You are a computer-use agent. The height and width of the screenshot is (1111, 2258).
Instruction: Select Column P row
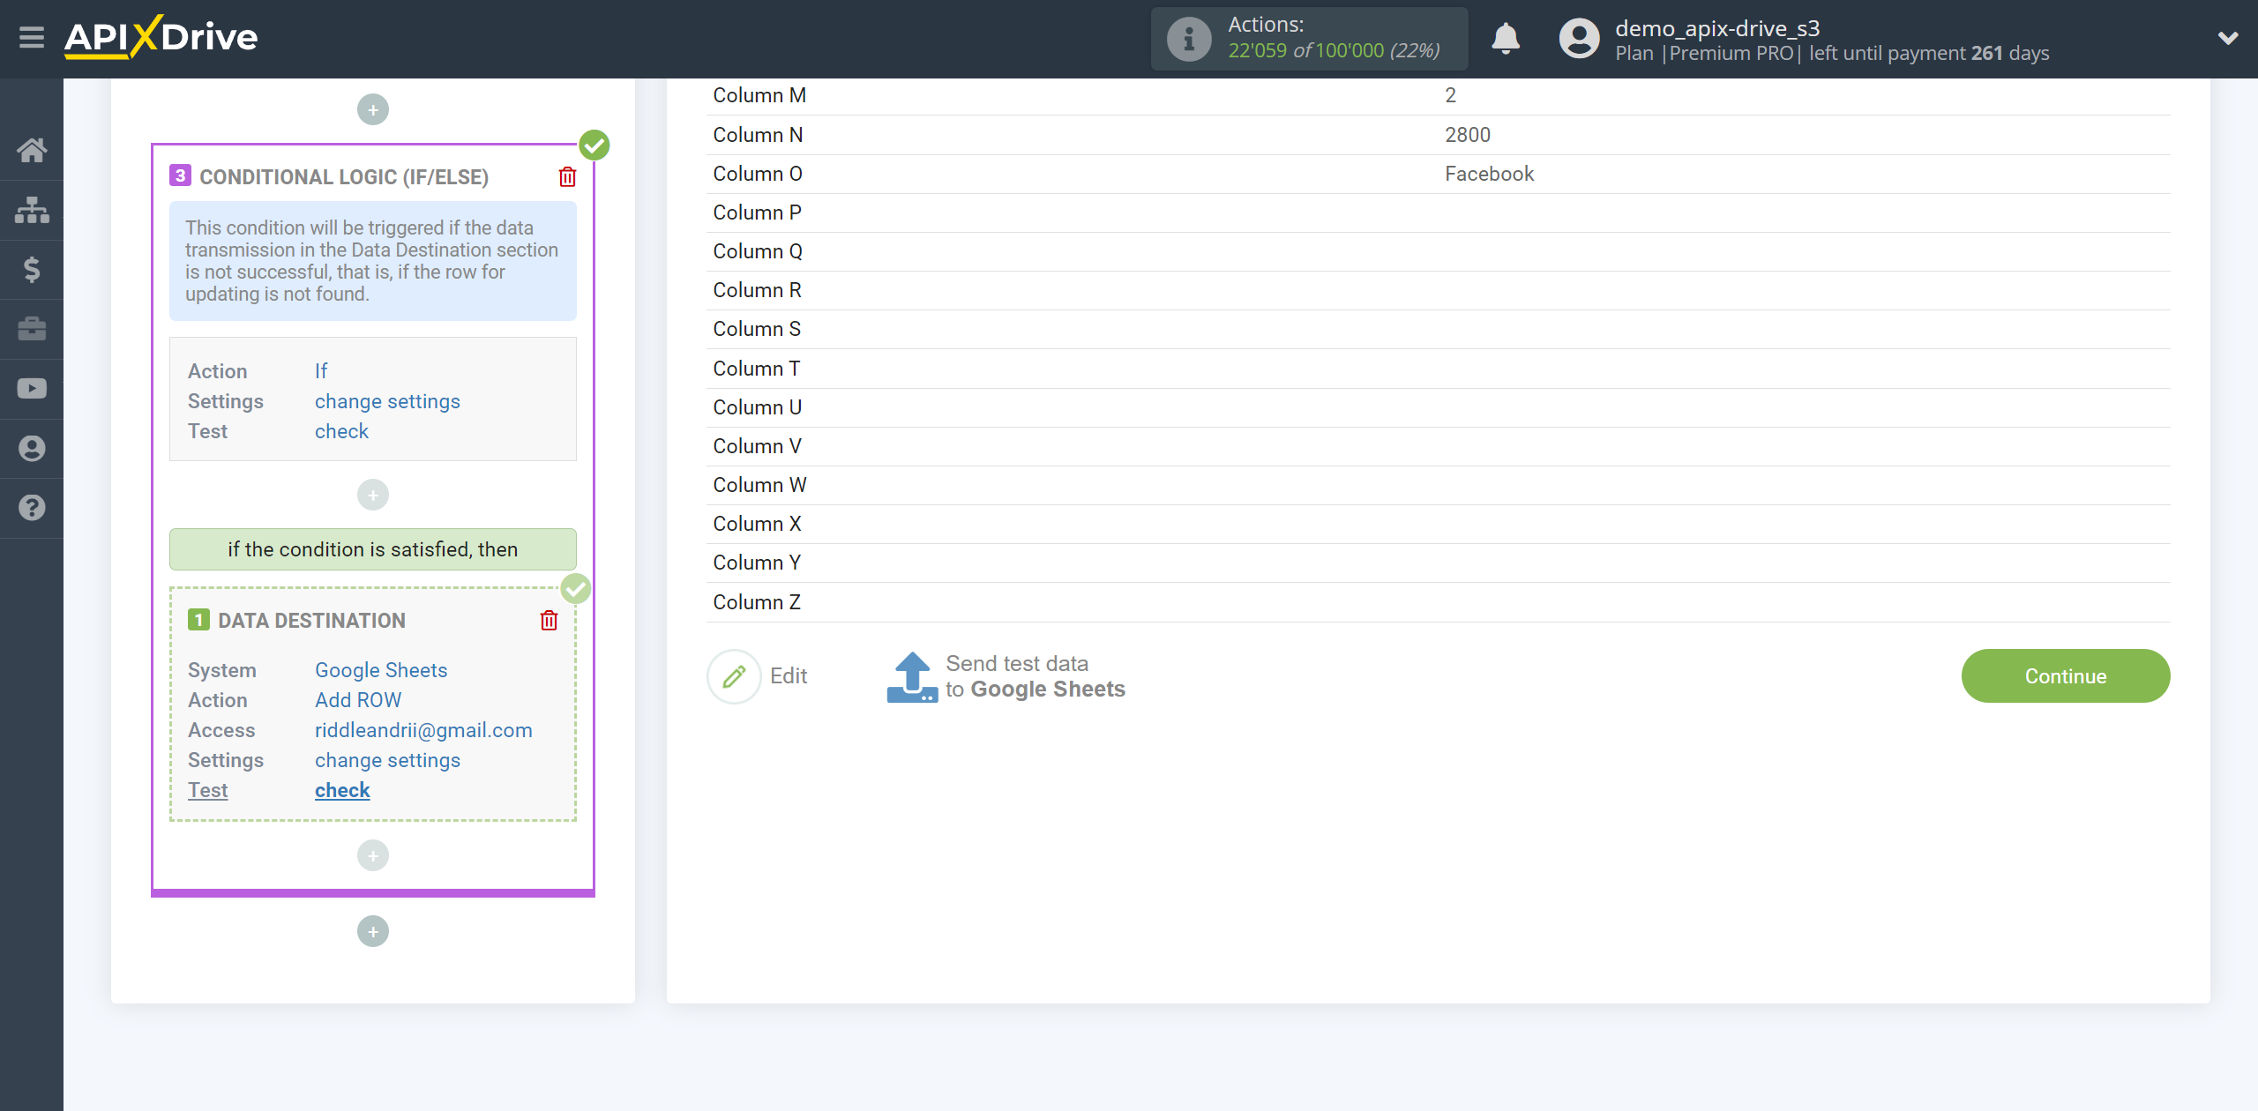pos(1438,213)
